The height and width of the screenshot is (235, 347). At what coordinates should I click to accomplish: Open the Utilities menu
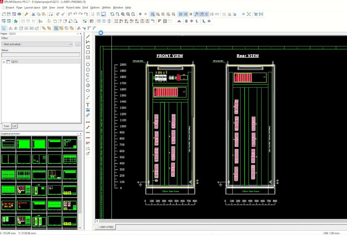pos(106,7)
